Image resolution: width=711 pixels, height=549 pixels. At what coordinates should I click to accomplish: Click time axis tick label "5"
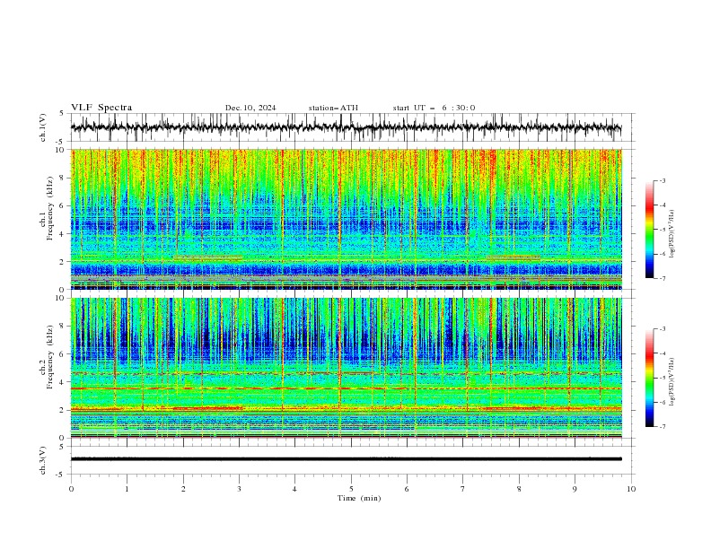pyautogui.click(x=351, y=489)
